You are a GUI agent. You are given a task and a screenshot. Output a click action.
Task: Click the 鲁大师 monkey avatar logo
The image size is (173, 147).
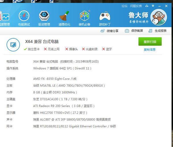click(159, 17)
